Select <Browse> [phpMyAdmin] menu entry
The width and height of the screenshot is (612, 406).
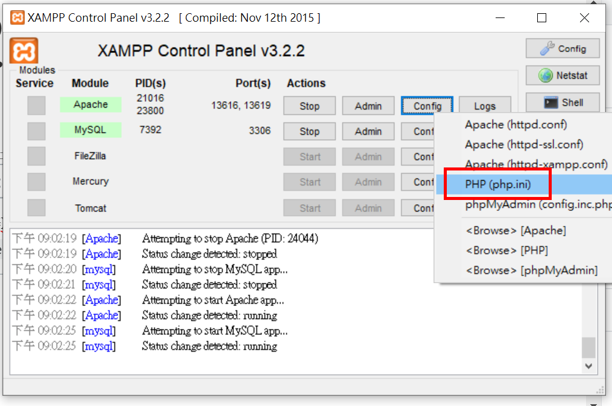pyautogui.click(x=523, y=270)
